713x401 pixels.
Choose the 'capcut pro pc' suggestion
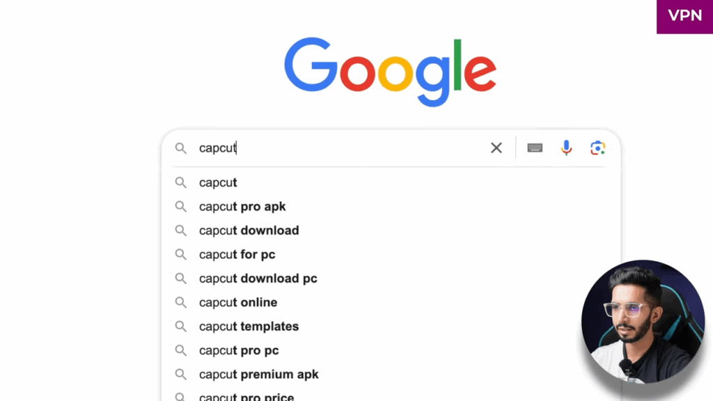point(239,350)
